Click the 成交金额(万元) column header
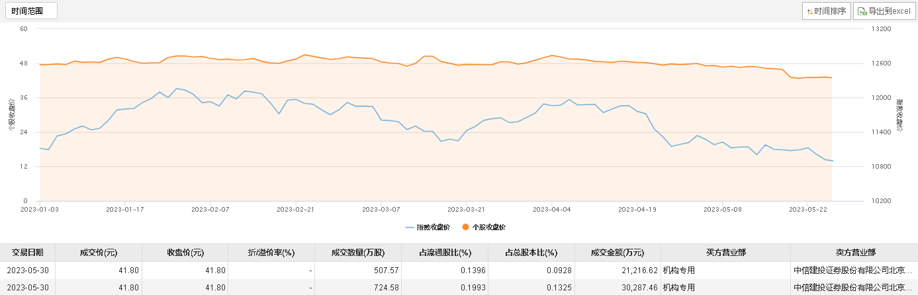 (618, 253)
